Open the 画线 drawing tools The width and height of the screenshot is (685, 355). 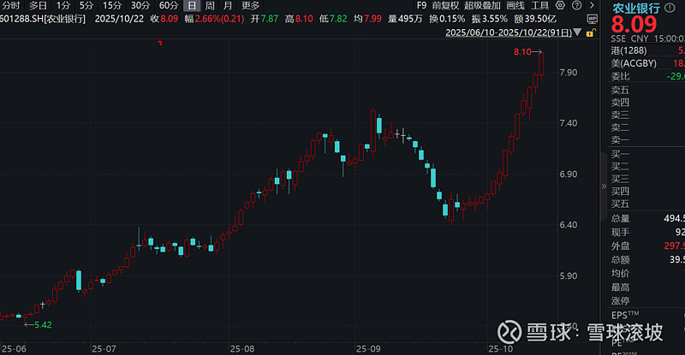click(x=515, y=5)
